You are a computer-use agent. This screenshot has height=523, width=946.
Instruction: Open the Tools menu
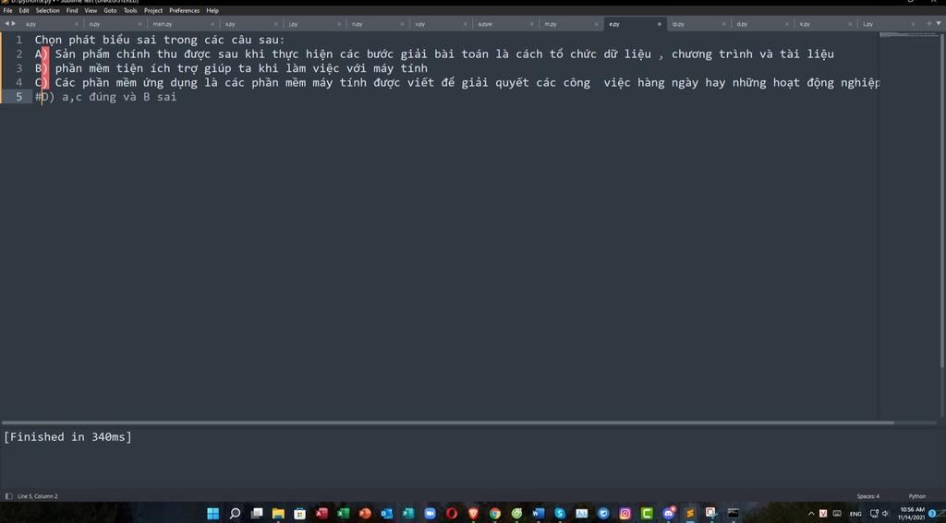coord(129,10)
